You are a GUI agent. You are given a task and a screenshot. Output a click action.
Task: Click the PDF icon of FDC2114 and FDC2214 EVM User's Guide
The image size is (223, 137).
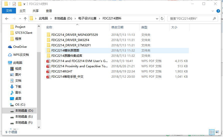click(x=48, y=61)
